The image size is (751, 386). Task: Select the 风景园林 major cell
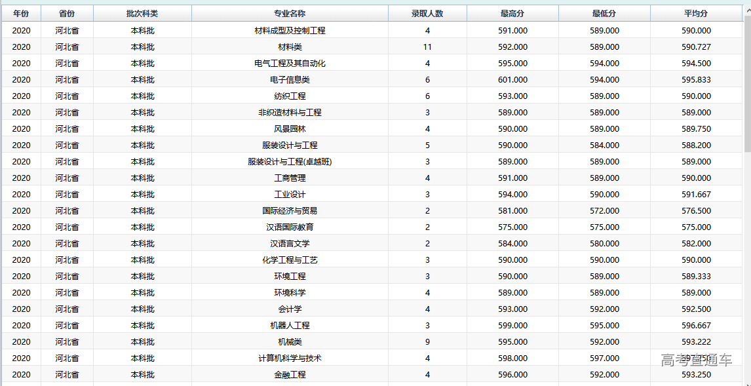pos(290,129)
